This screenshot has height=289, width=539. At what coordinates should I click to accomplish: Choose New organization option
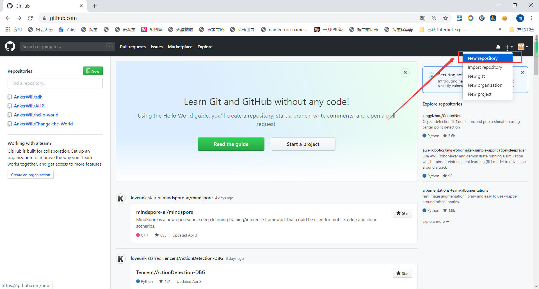[x=488, y=85]
